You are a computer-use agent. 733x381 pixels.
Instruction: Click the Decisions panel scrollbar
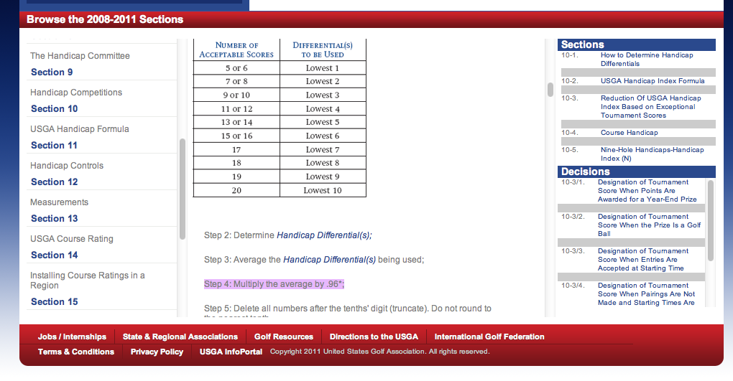(x=711, y=221)
